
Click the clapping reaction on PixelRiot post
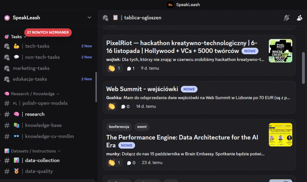[114, 68]
